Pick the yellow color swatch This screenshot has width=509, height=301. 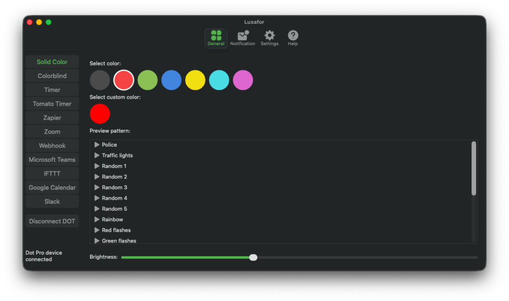(x=195, y=80)
